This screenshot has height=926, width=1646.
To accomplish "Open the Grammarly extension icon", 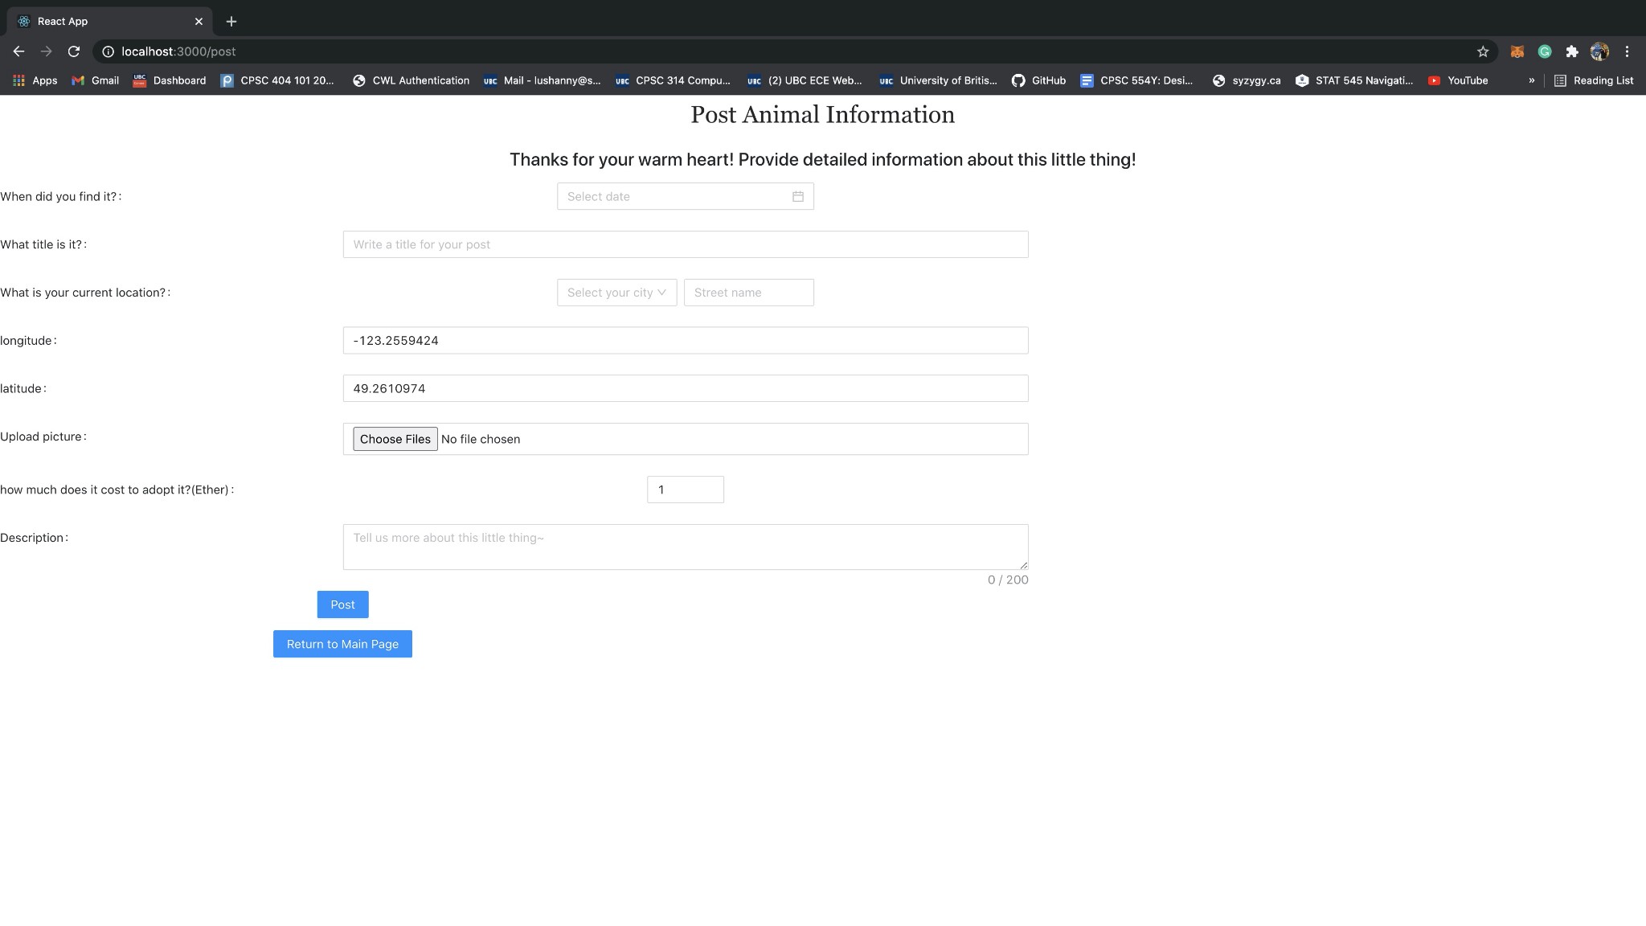I will [1544, 51].
